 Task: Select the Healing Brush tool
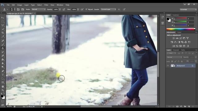[x=3, y=41]
